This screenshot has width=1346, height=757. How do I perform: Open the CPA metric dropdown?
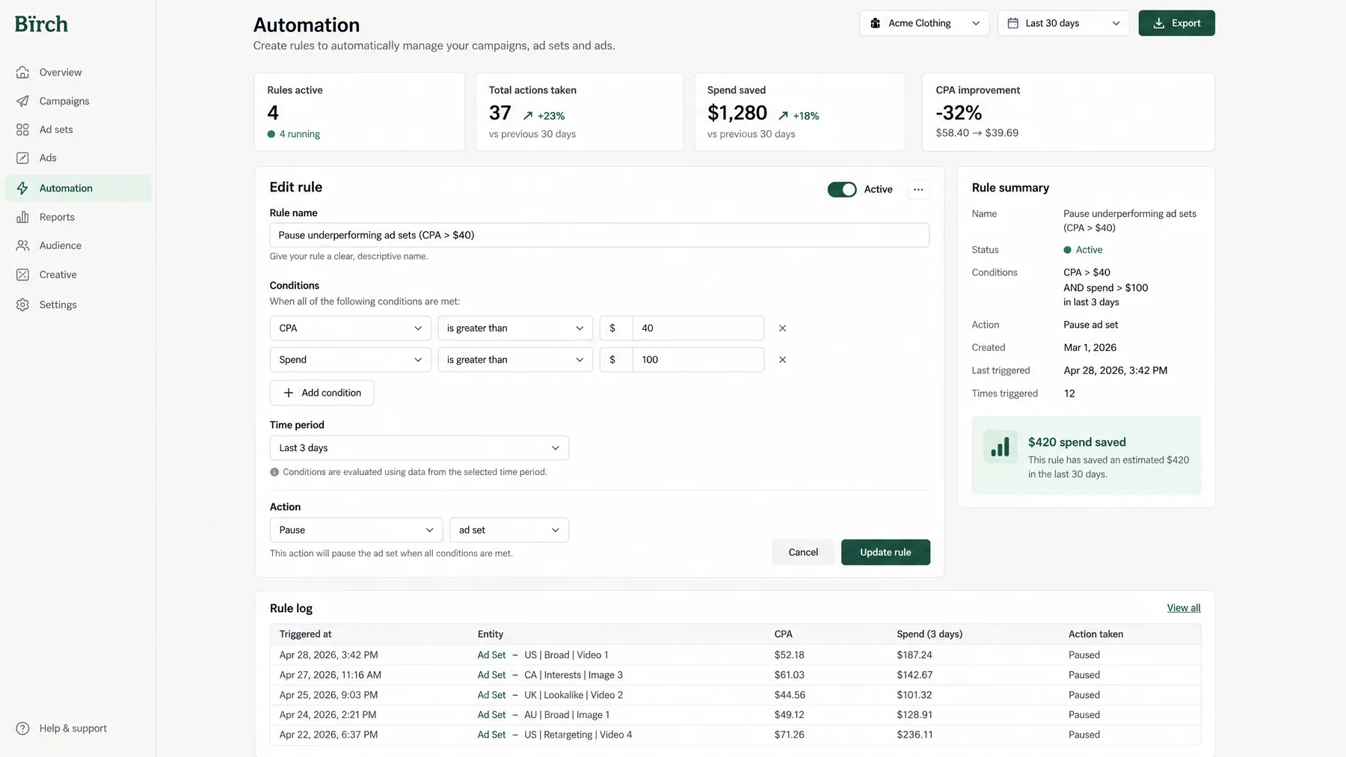pyautogui.click(x=351, y=328)
